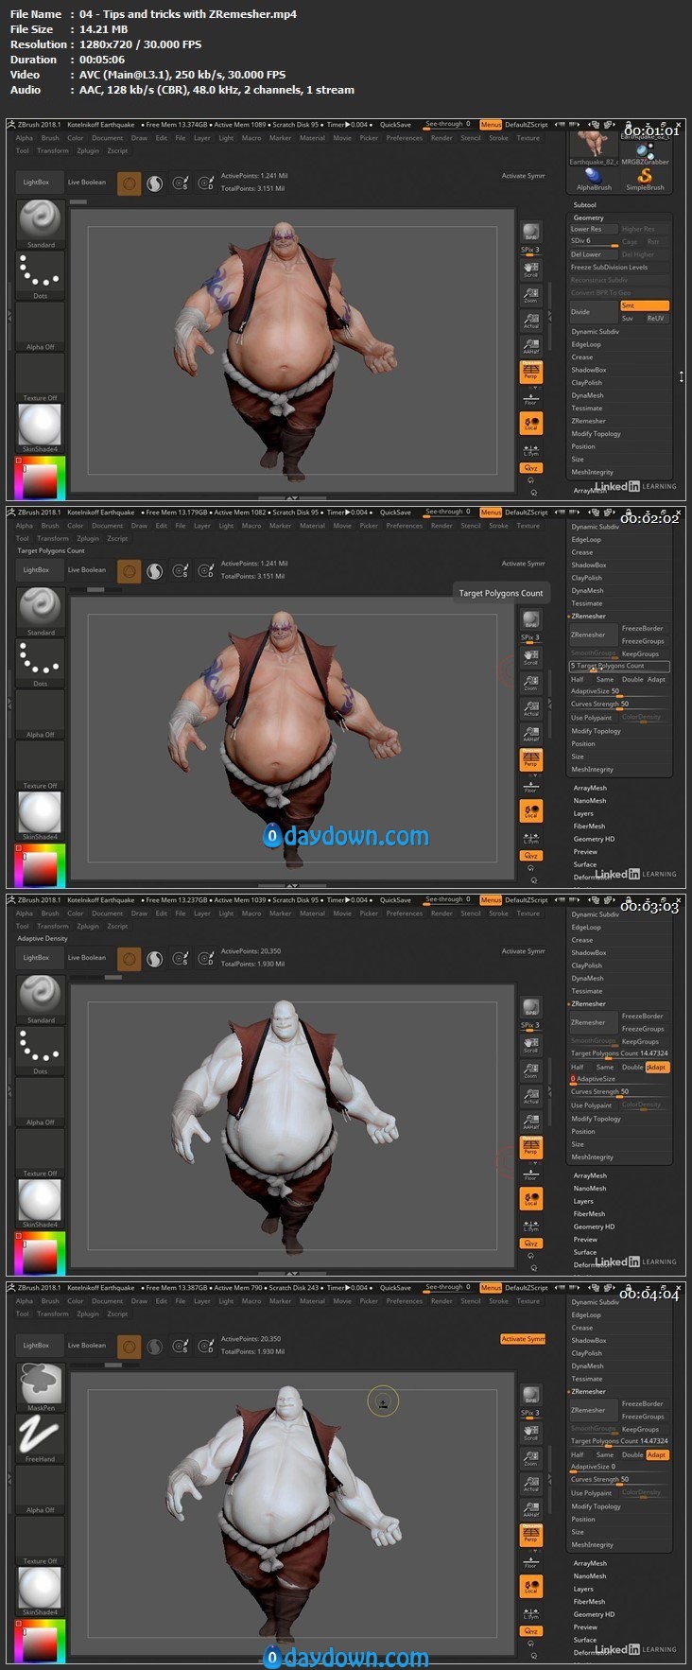
Task: Click the AAHalf icon in 00:04:04 frame
Action: [x=530, y=1508]
